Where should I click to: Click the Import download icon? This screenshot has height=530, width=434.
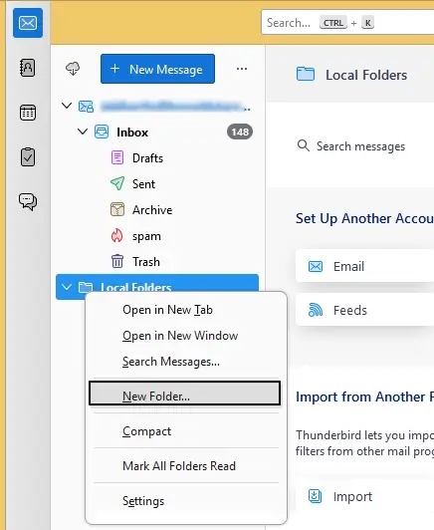(x=315, y=496)
